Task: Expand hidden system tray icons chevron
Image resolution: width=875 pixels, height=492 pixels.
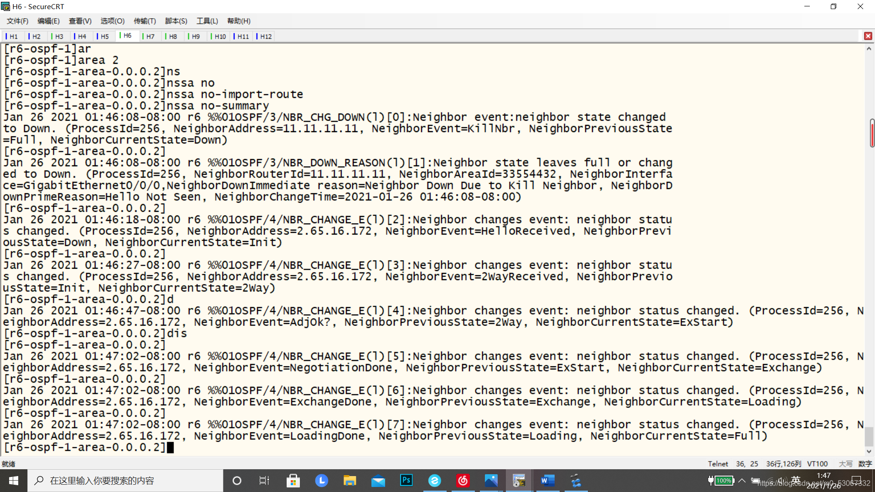Action: click(x=742, y=480)
